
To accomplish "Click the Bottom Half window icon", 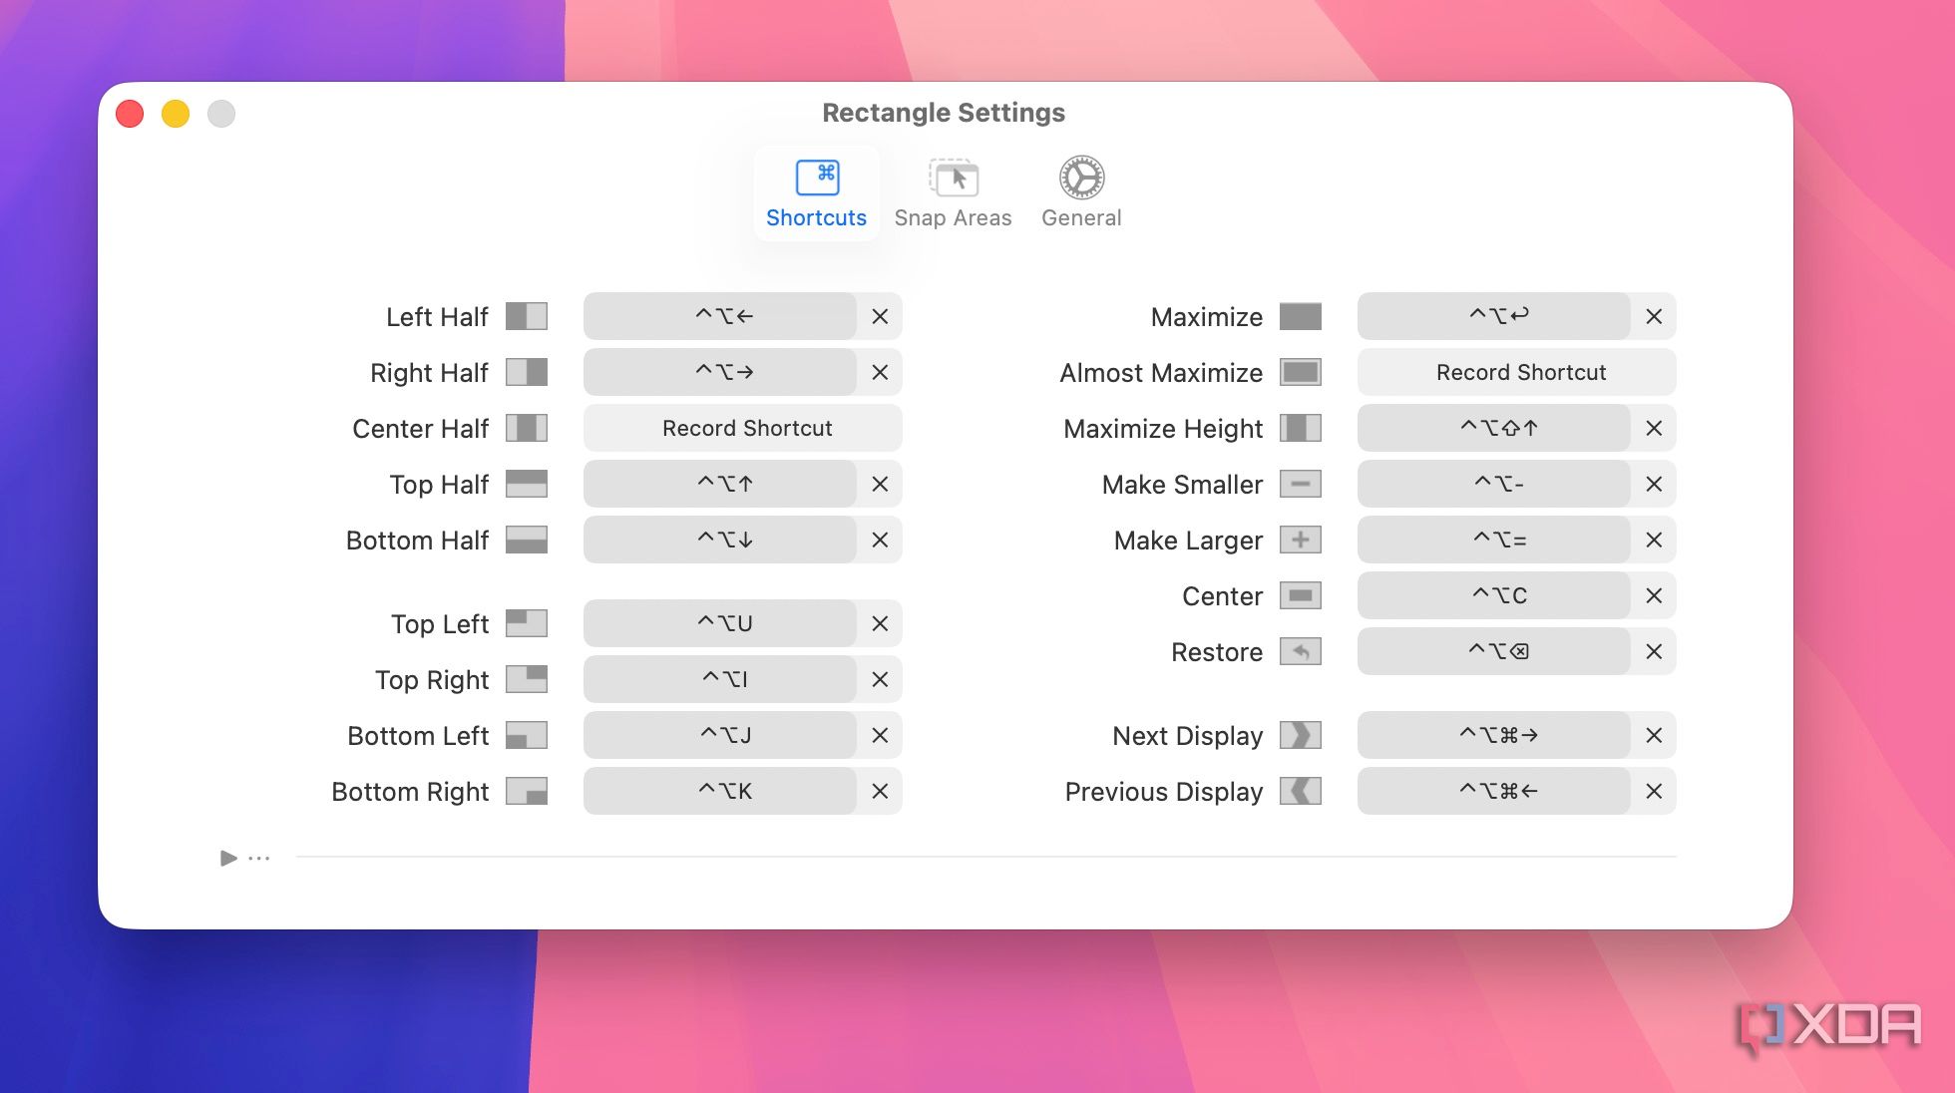I will click(527, 540).
